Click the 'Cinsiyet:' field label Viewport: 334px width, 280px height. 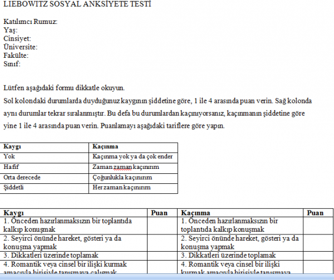pos(17,38)
